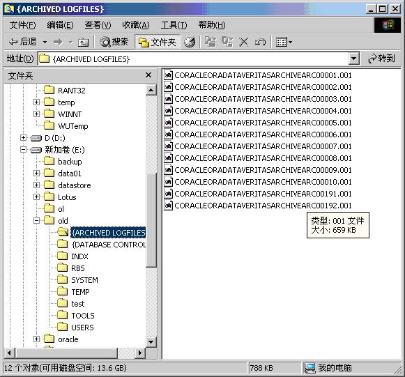Screen dimensions: 405x377
Task: Open the address bar dropdown arrow
Action: point(353,59)
